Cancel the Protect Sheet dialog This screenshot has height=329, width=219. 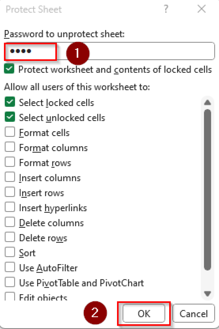[194, 313]
